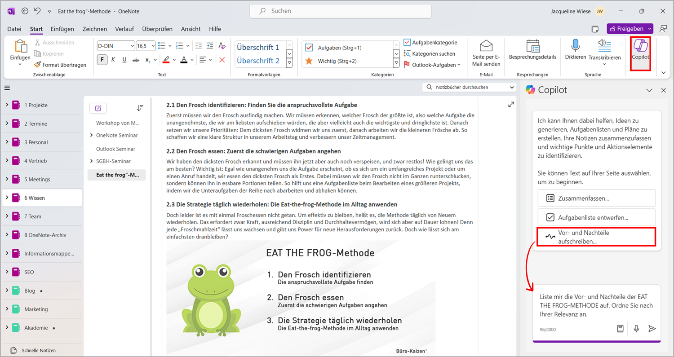Clear formatting with the red X icon

tap(222, 59)
